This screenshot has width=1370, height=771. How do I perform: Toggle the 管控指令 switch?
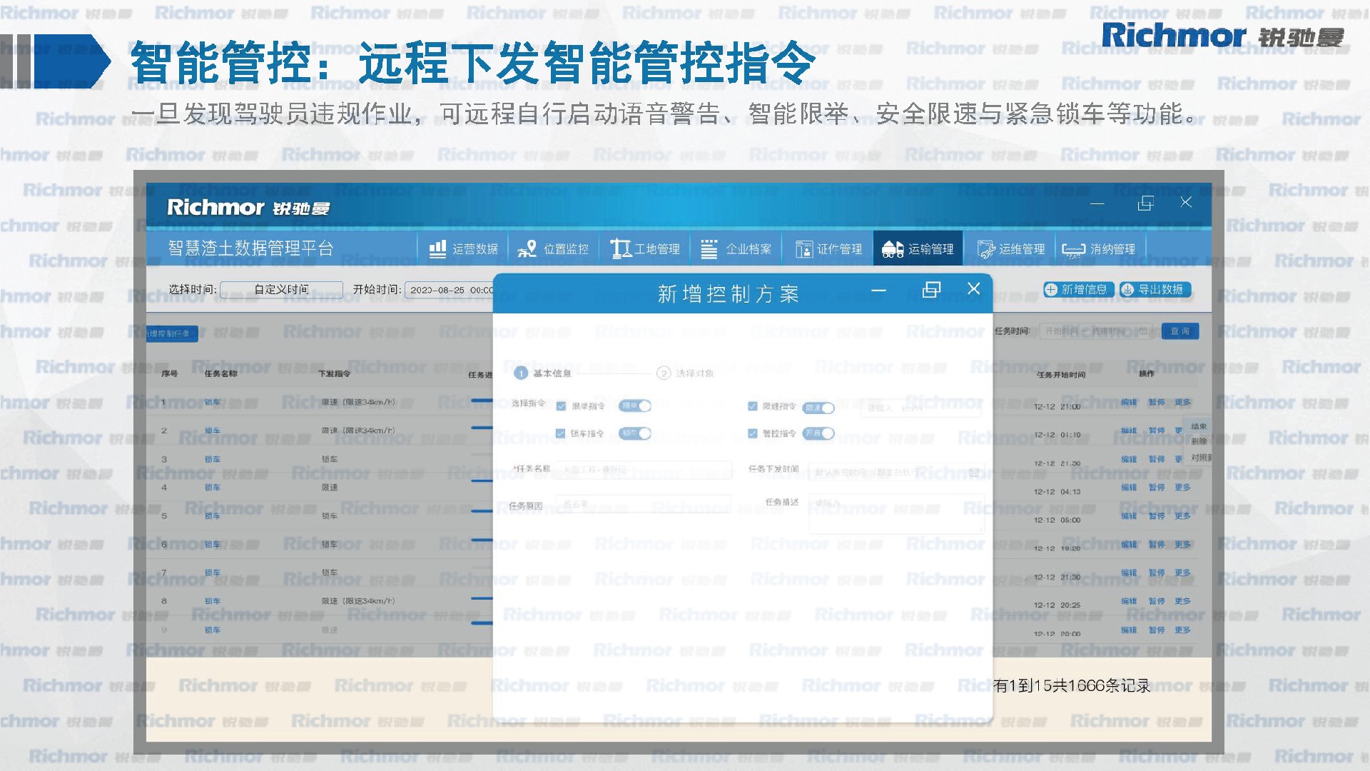pos(818,433)
